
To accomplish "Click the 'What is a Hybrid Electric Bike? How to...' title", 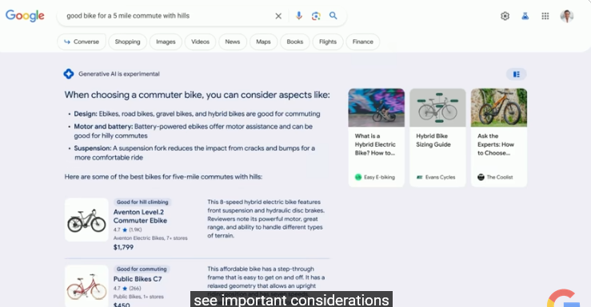I will pyautogui.click(x=375, y=144).
